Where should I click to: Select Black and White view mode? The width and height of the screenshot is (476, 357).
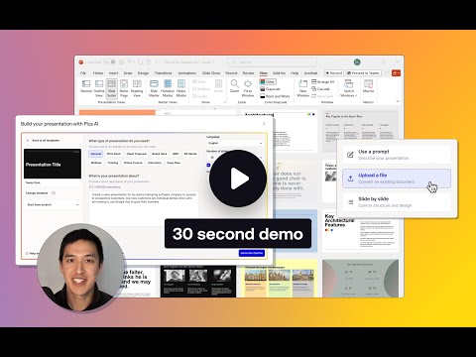275,96
